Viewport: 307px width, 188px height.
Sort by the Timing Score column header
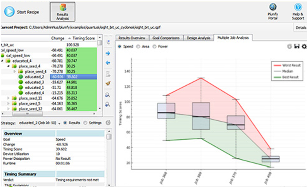[x=84, y=38]
